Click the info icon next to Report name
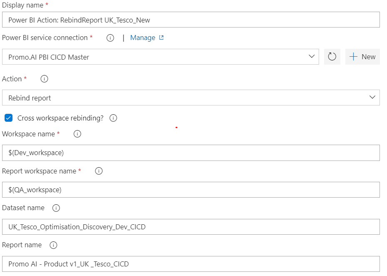Screen dimensions: 387x276 (53, 245)
